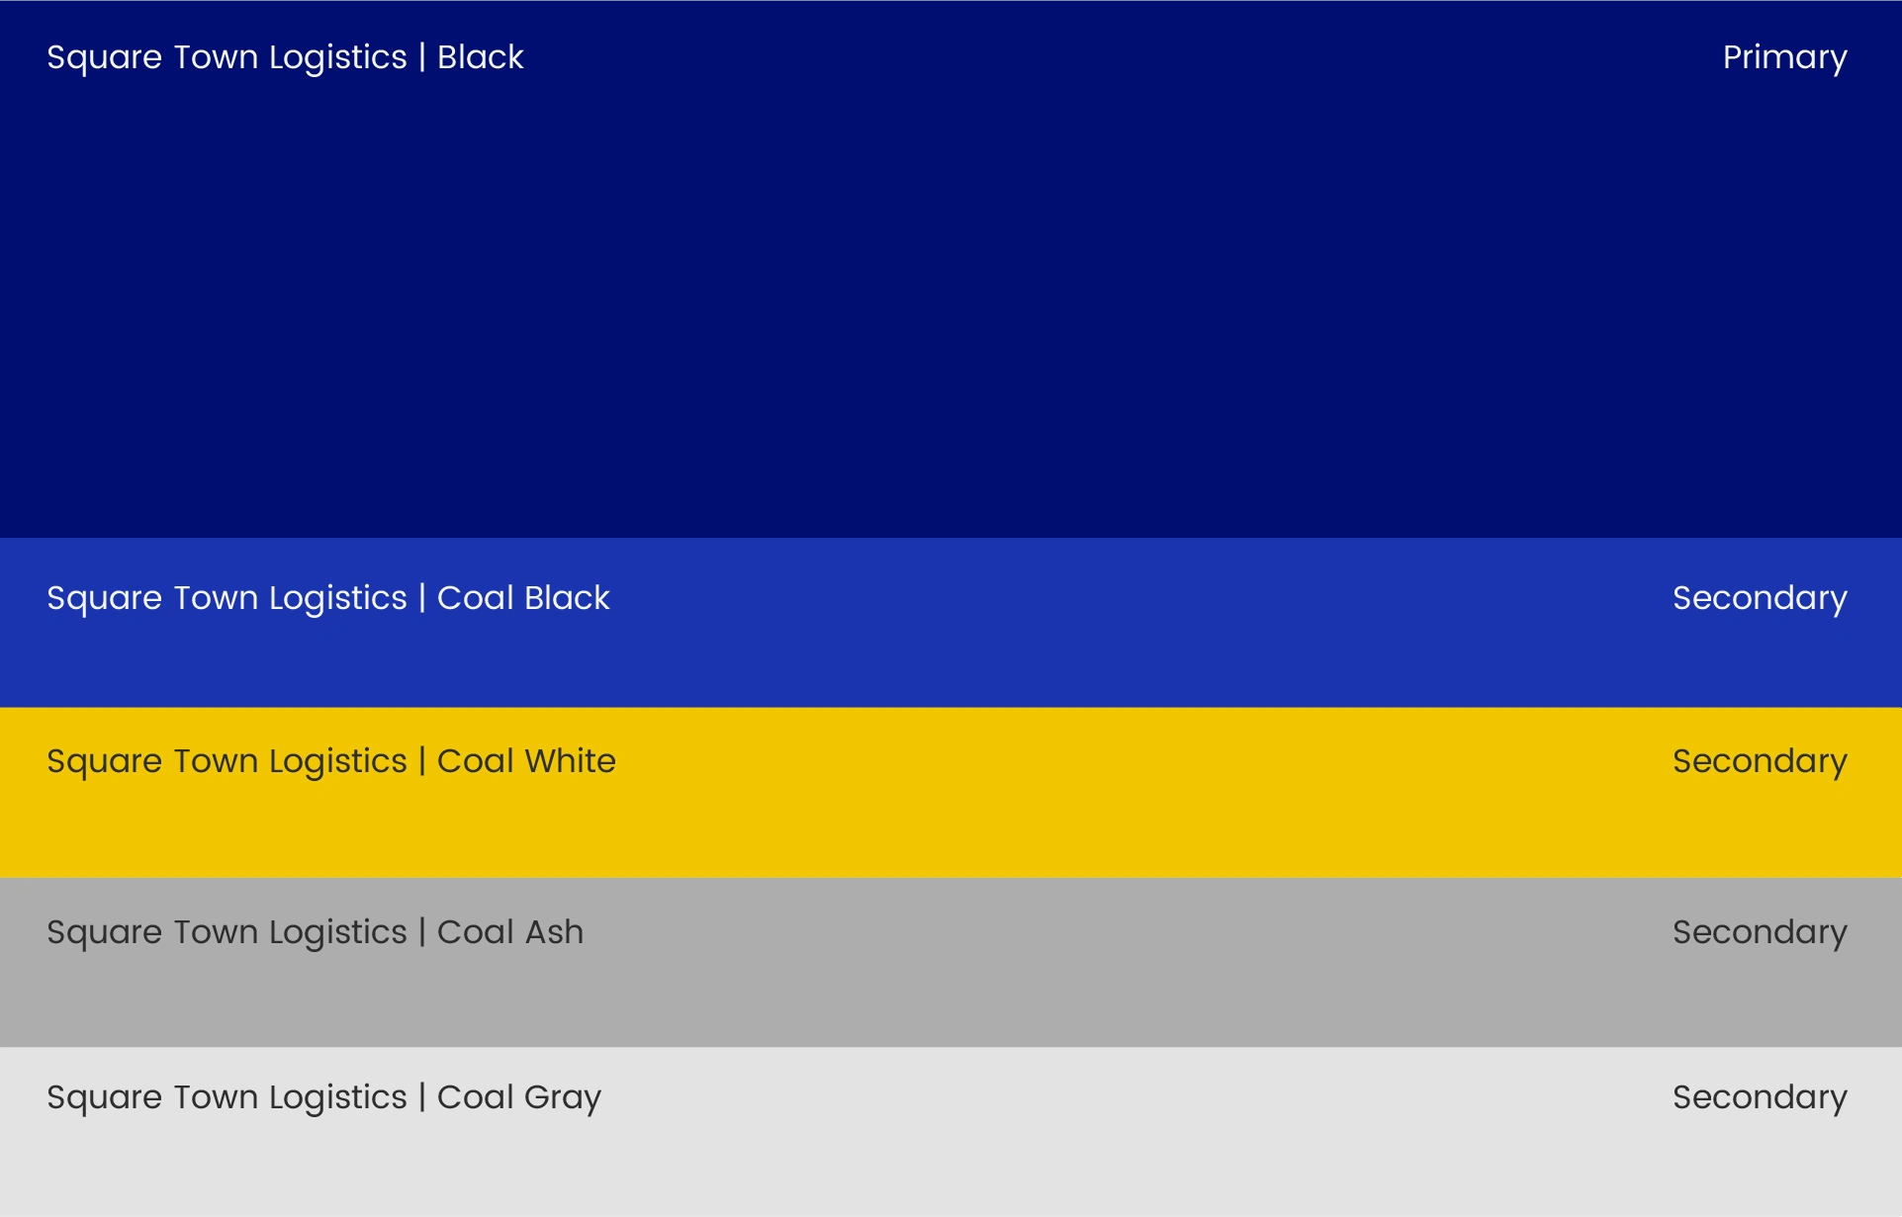This screenshot has height=1217, width=1902.
Task: Click the Coal Ash color name text
Action: click(x=510, y=932)
